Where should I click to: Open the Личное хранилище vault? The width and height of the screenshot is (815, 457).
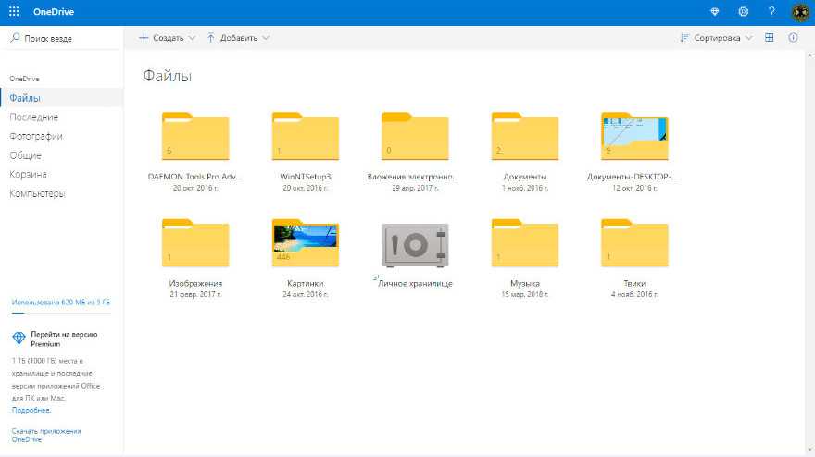[415, 246]
